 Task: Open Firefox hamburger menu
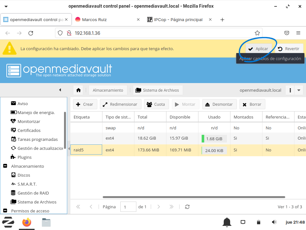pos(298,33)
